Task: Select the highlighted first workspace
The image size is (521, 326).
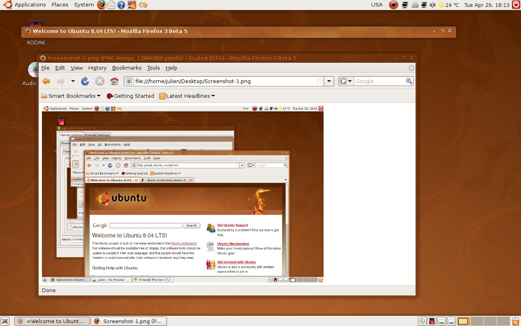Action: 463,321
